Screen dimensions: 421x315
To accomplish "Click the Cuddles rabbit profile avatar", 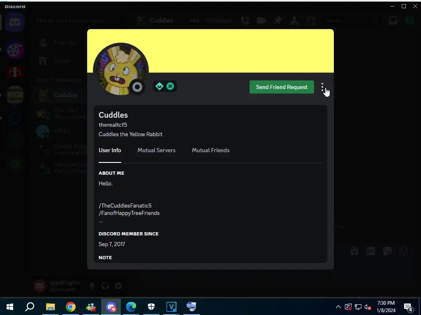I will [x=120, y=70].
